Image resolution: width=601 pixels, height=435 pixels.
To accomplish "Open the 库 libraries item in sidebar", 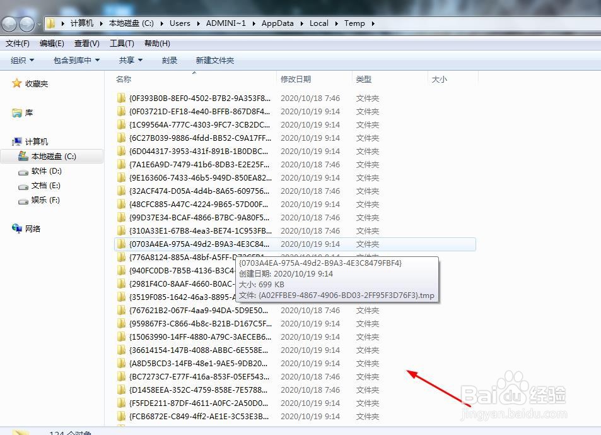I will [22, 113].
